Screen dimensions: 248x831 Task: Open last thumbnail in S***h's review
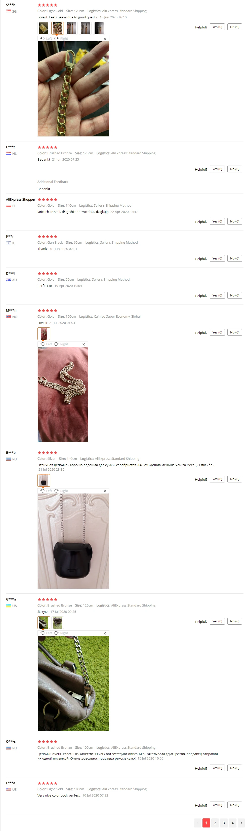tap(99, 28)
